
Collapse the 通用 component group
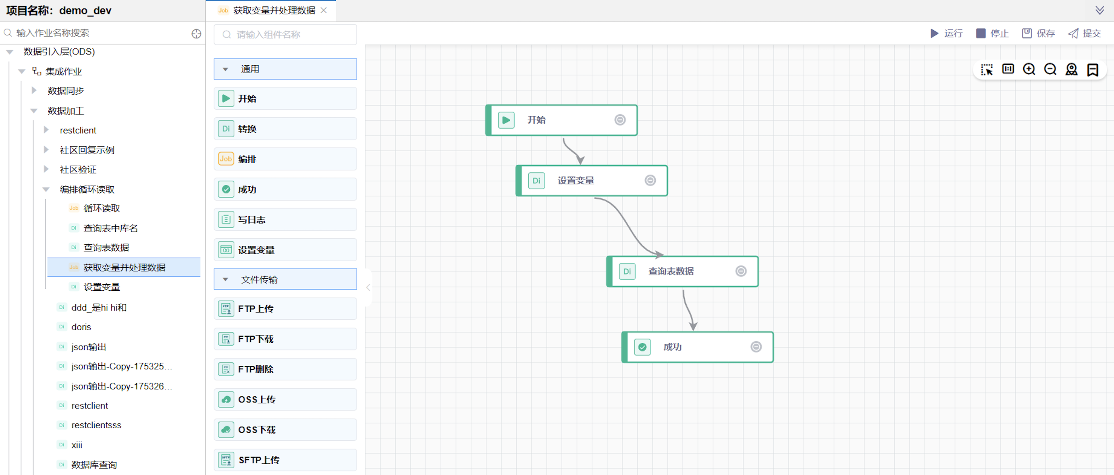pos(225,69)
